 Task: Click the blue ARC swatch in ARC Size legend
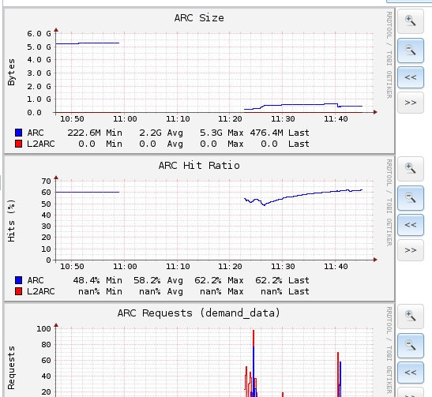(19, 133)
